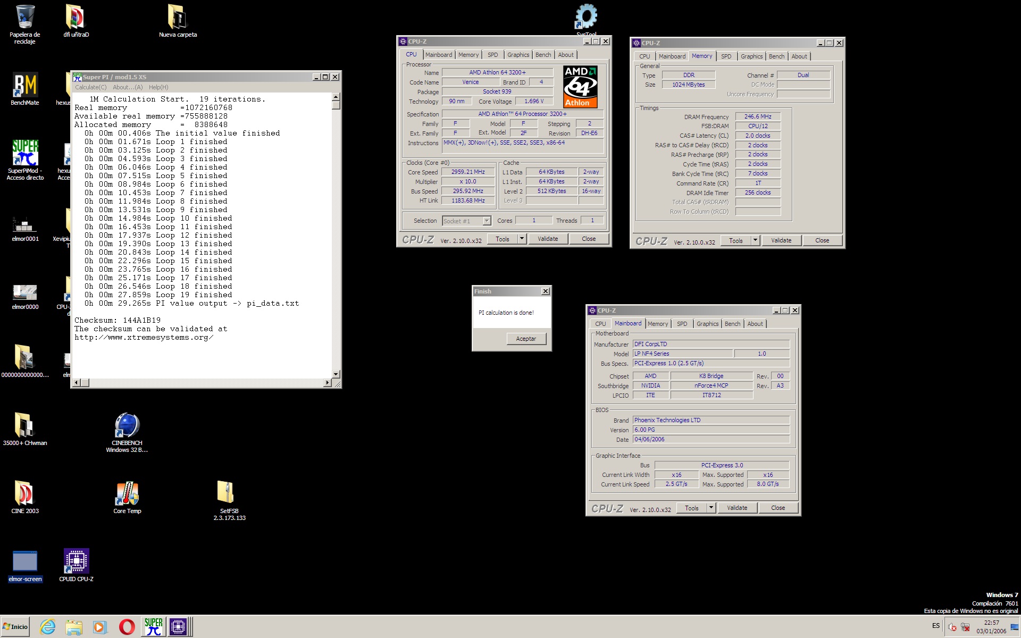The image size is (1021, 638).
Task: Open Opera browser from the taskbar
Action: click(x=127, y=627)
